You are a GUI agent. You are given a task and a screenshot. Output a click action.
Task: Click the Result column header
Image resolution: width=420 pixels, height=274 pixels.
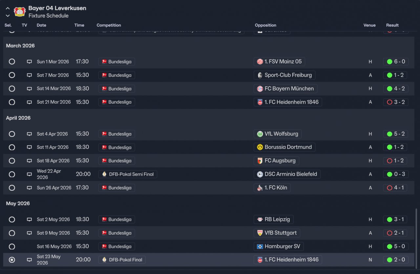[x=392, y=25]
